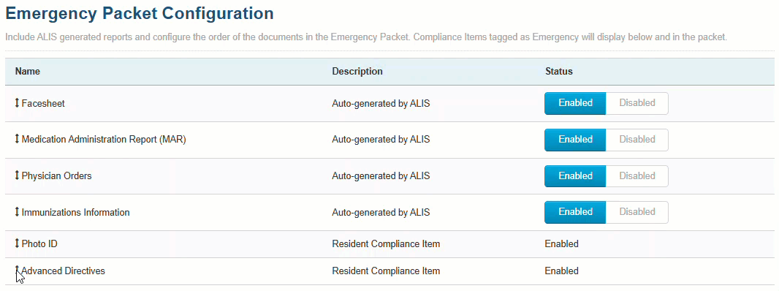Click Enabled for Medication Administration Report
Image resolution: width=779 pixels, height=291 pixels.
[575, 140]
